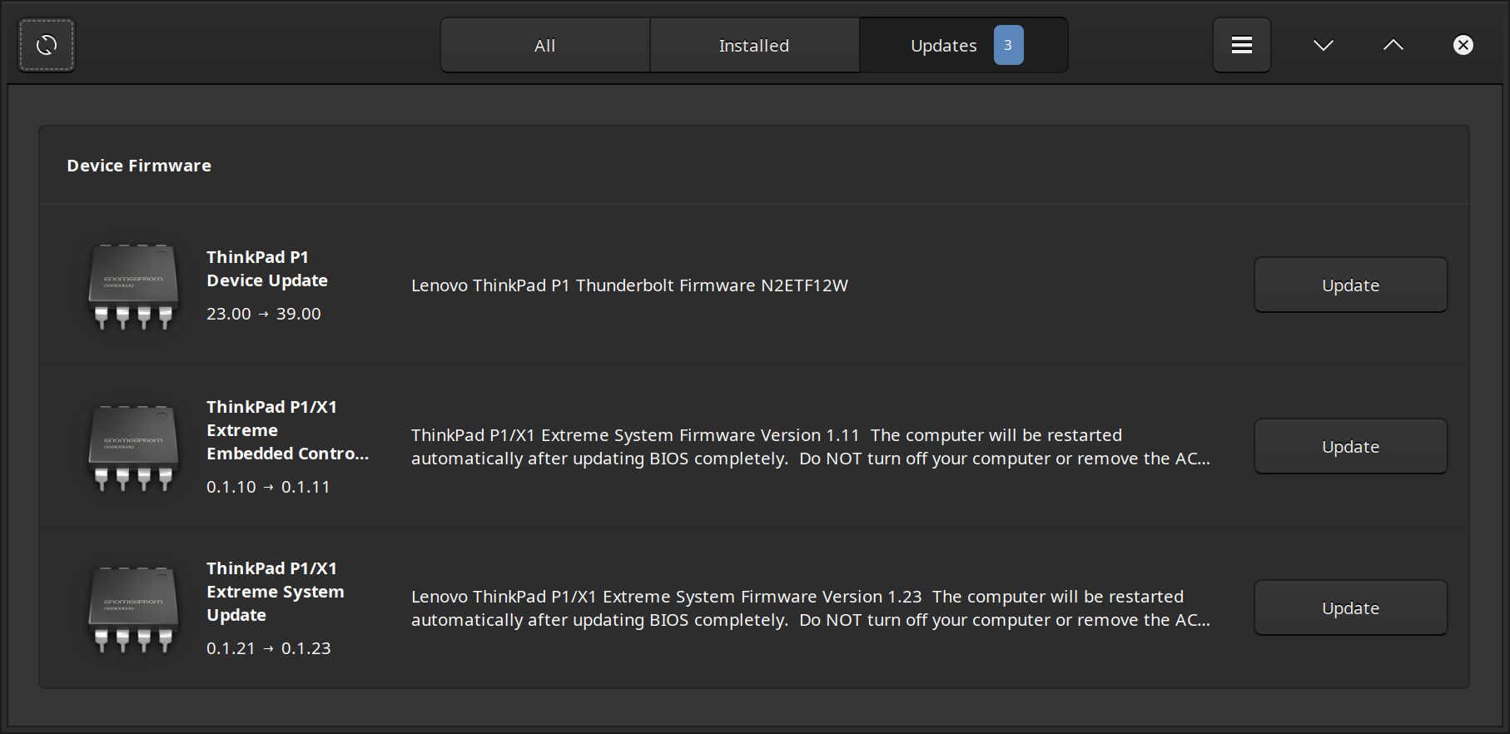Open ThinkPad P1 Device Update title
This screenshot has width=1510, height=734.
pyautogui.click(x=267, y=269)
